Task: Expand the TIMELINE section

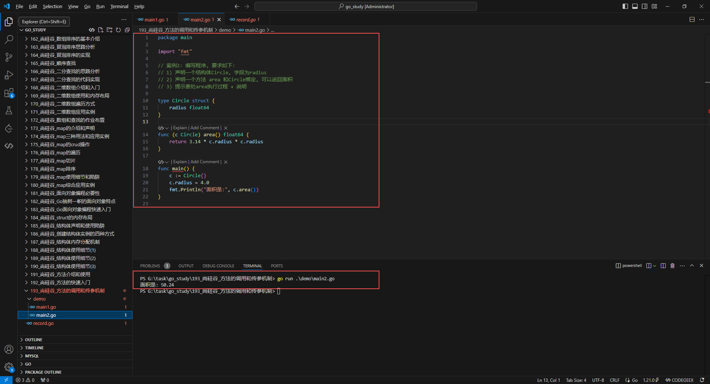Action: tap(75, 348)
